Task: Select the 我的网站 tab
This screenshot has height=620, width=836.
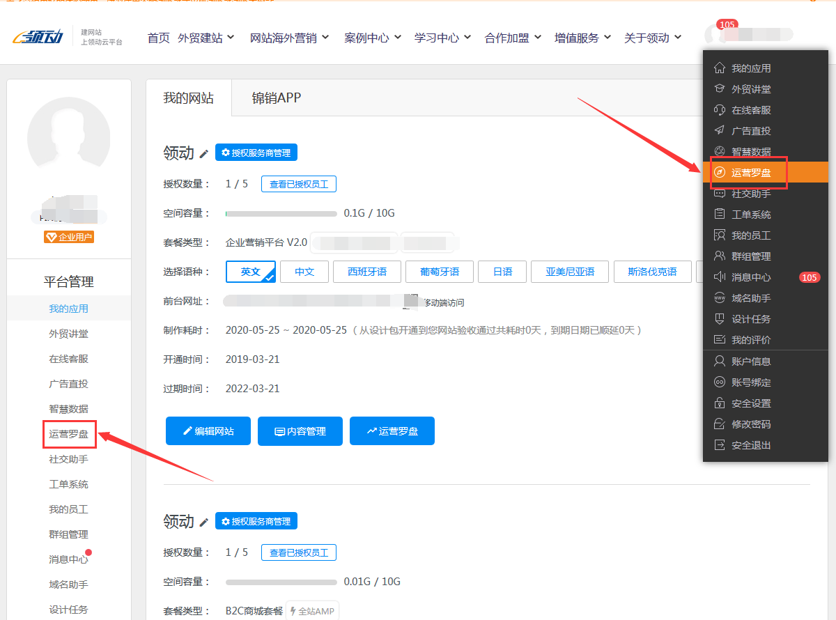Action: click(188, 98)
